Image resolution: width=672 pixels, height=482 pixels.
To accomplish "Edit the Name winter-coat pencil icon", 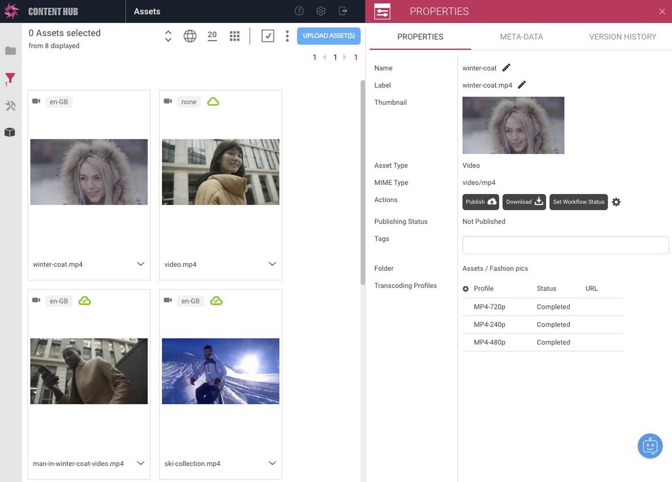I will [506, 68].
